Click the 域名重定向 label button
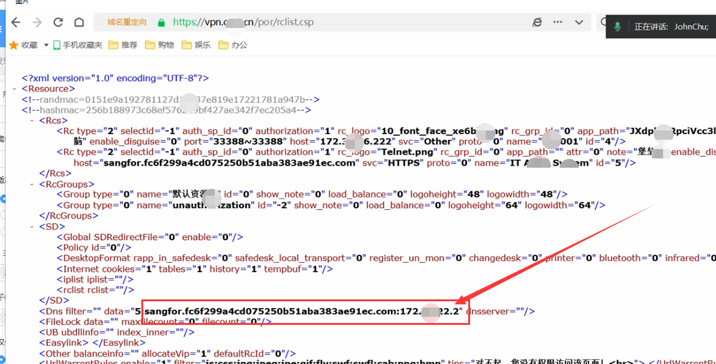The image size is (716, 364). click(126, 22)
